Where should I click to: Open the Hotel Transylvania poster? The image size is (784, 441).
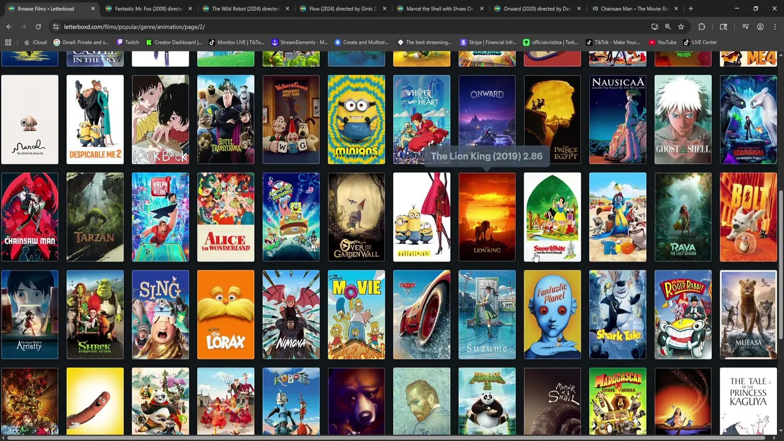225,119
